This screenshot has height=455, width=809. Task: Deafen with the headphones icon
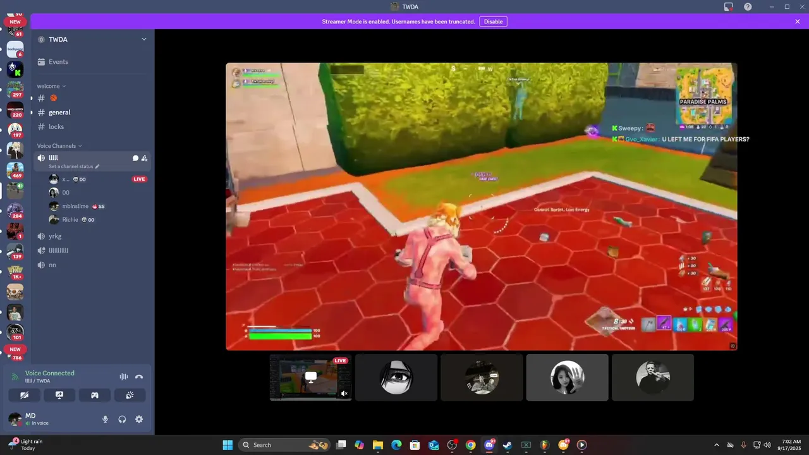tap(122, 419)
